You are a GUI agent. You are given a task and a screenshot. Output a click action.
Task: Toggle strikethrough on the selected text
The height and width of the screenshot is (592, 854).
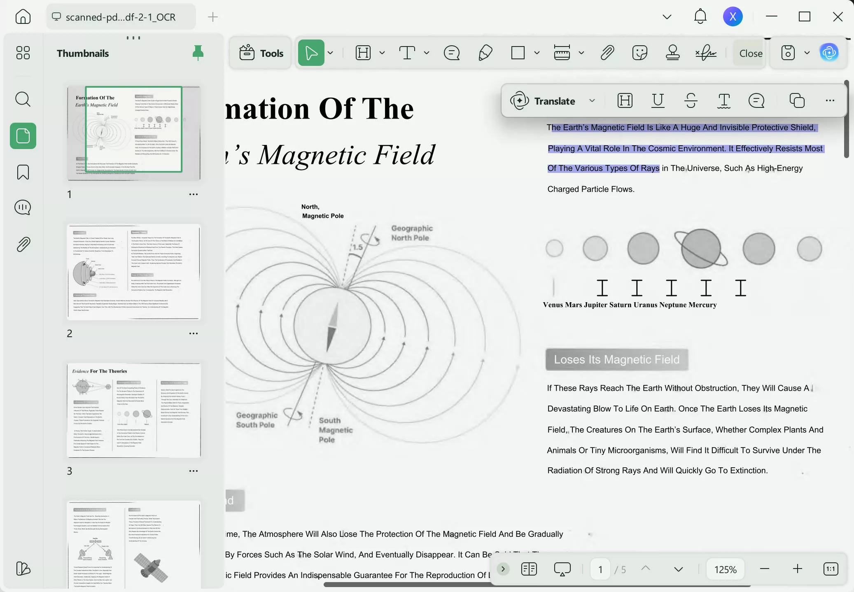(691, 101)
